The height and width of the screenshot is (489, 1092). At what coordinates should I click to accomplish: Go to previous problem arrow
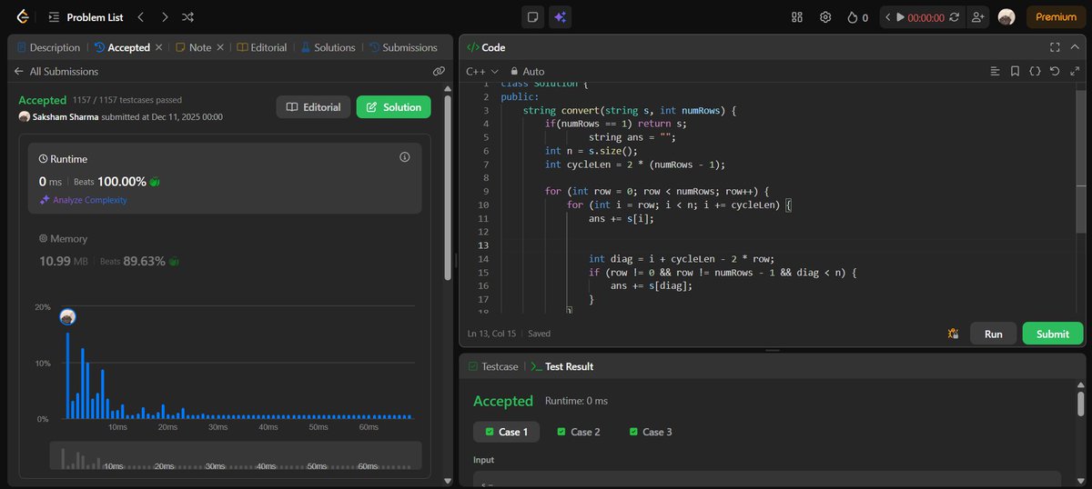(x=140, y=16)
